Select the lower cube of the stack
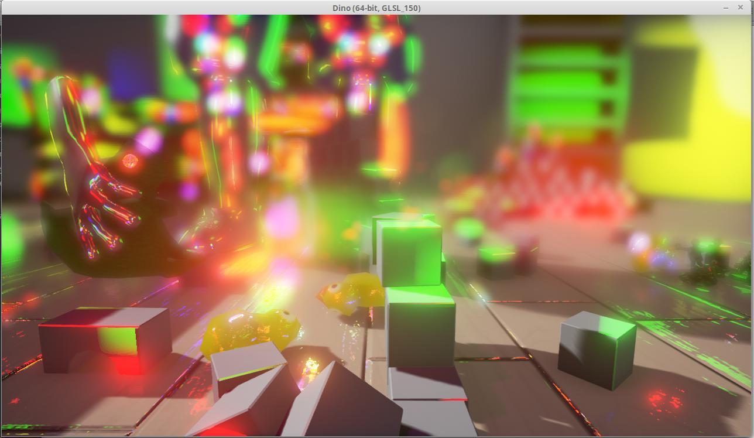This screenshot has width=754, height=438. coord(420,326)
